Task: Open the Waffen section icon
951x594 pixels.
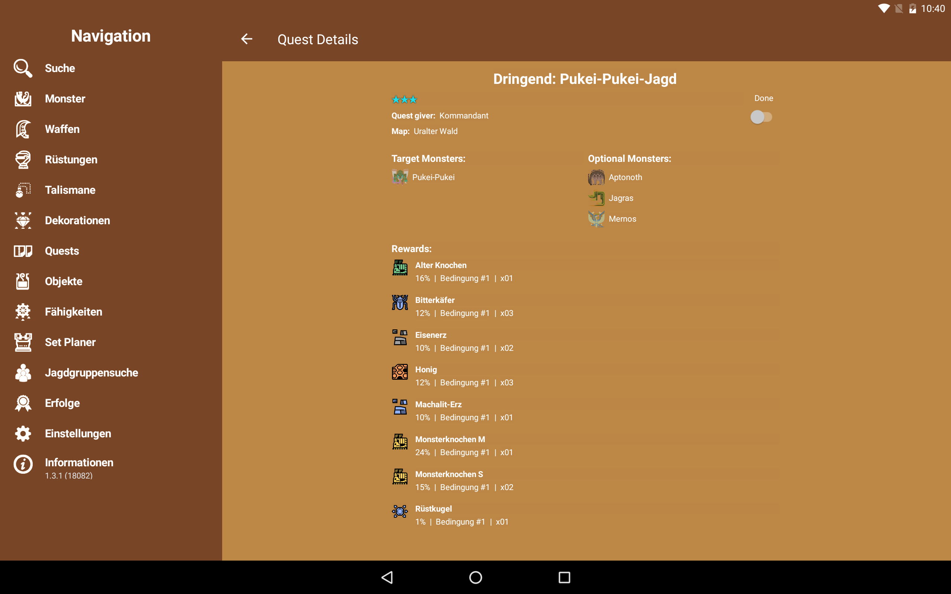Action: (23, 129)
